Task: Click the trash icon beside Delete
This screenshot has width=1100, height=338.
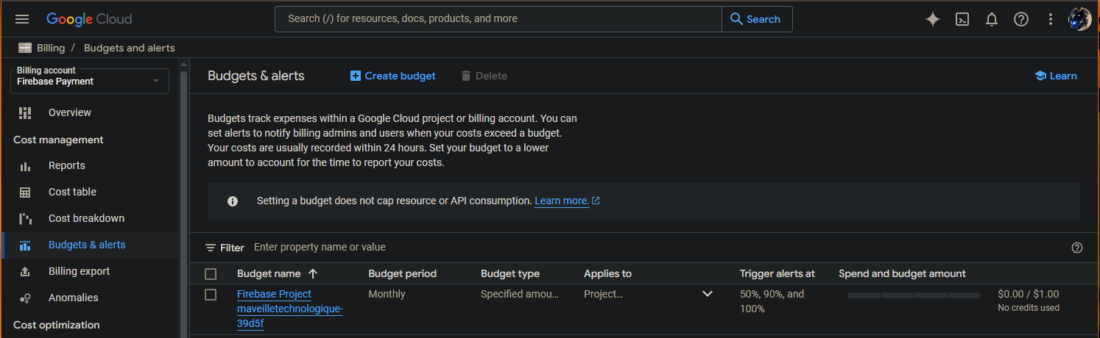Action: pyautogui.click(x=465, y=76)
